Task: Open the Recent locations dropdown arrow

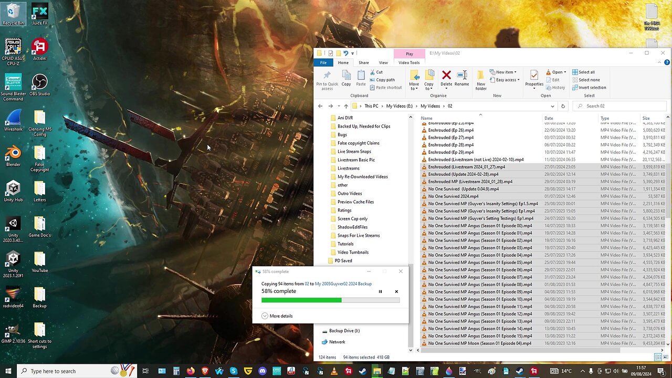Action: [339, 106]
